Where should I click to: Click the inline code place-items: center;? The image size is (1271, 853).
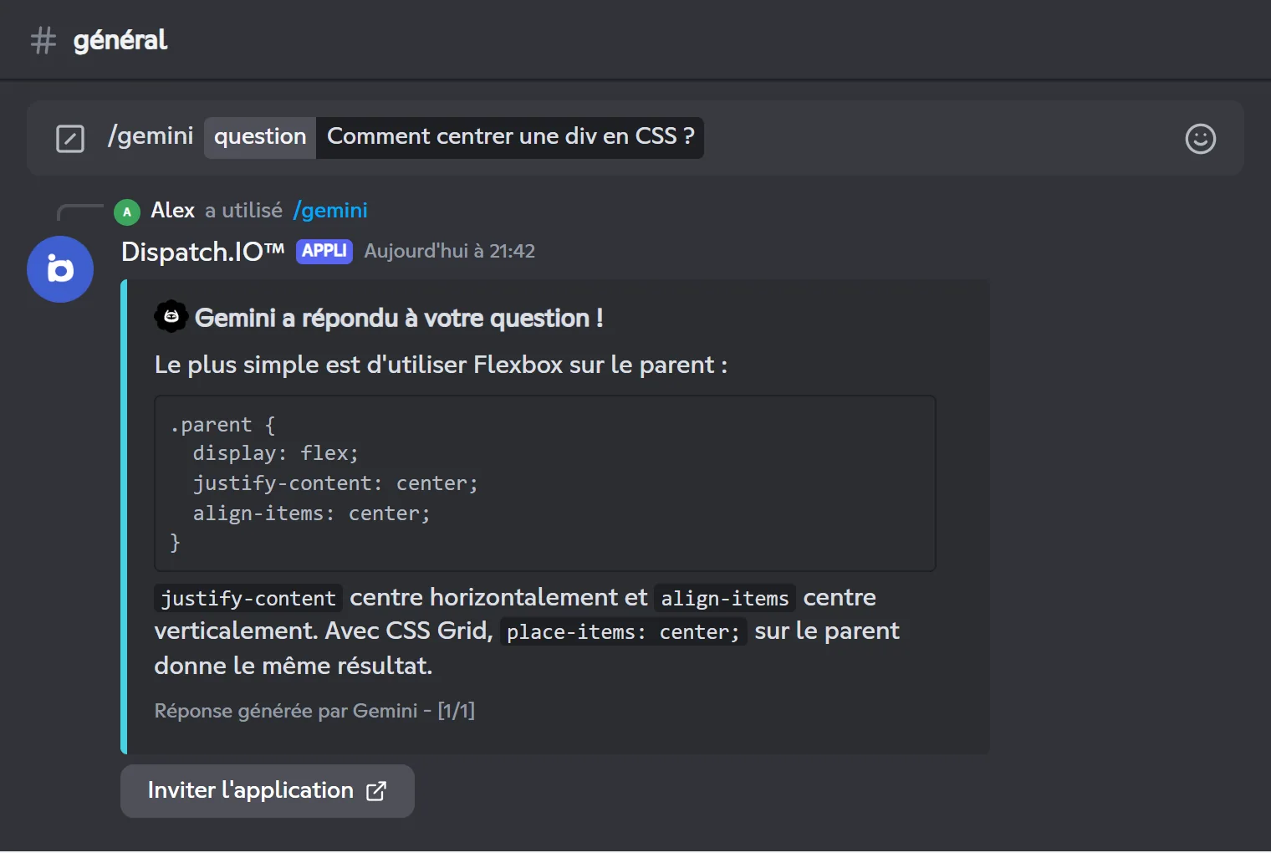pos(623,632)
